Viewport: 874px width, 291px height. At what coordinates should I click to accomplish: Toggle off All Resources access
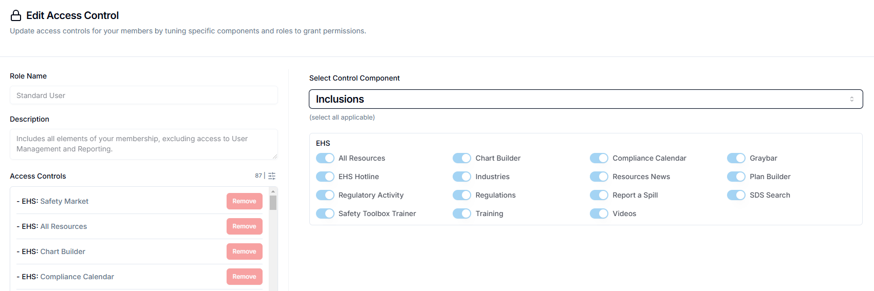coord(325,158)
